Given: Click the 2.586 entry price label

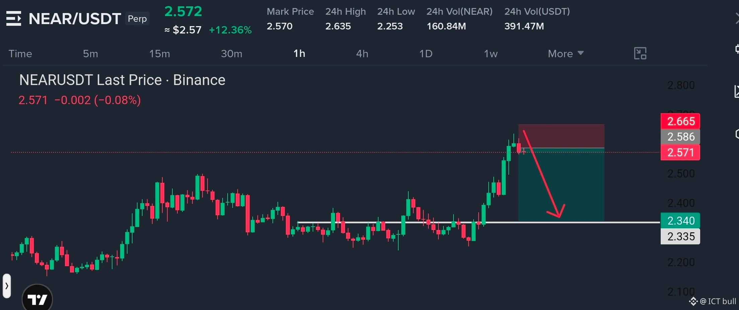Looking at the screenshot, I should coord(680,137).
